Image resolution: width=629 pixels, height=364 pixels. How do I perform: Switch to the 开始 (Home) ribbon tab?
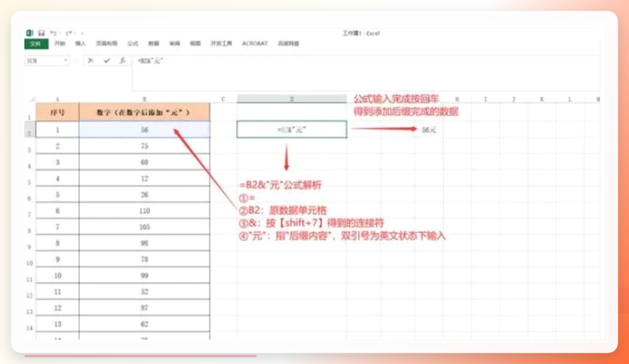60,43
